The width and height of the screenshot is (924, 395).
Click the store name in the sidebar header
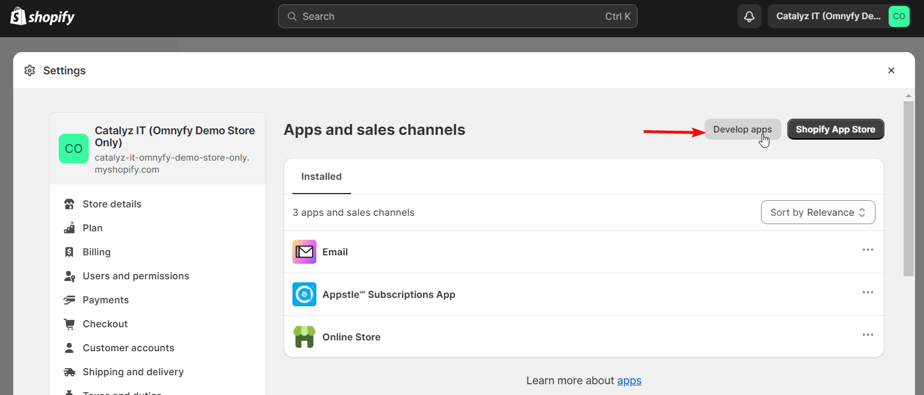pos(174,137)
